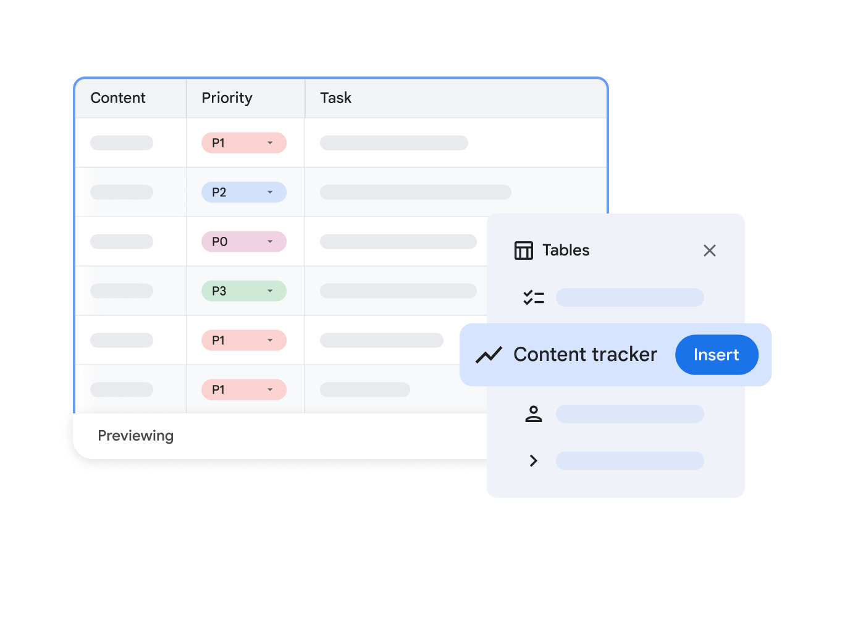Select the placeholder row next to person icon
The width and height of the screenshot is (845, 617).
pyautogui.click(x=629, y=414)
